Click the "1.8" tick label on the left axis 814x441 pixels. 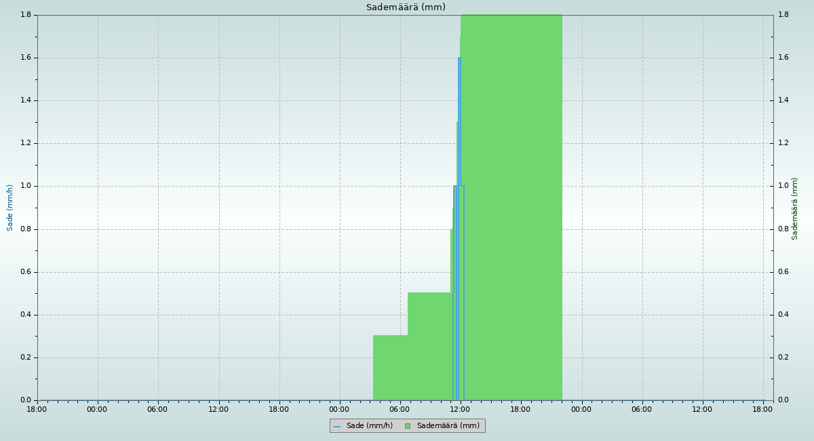tap(26, 15)
